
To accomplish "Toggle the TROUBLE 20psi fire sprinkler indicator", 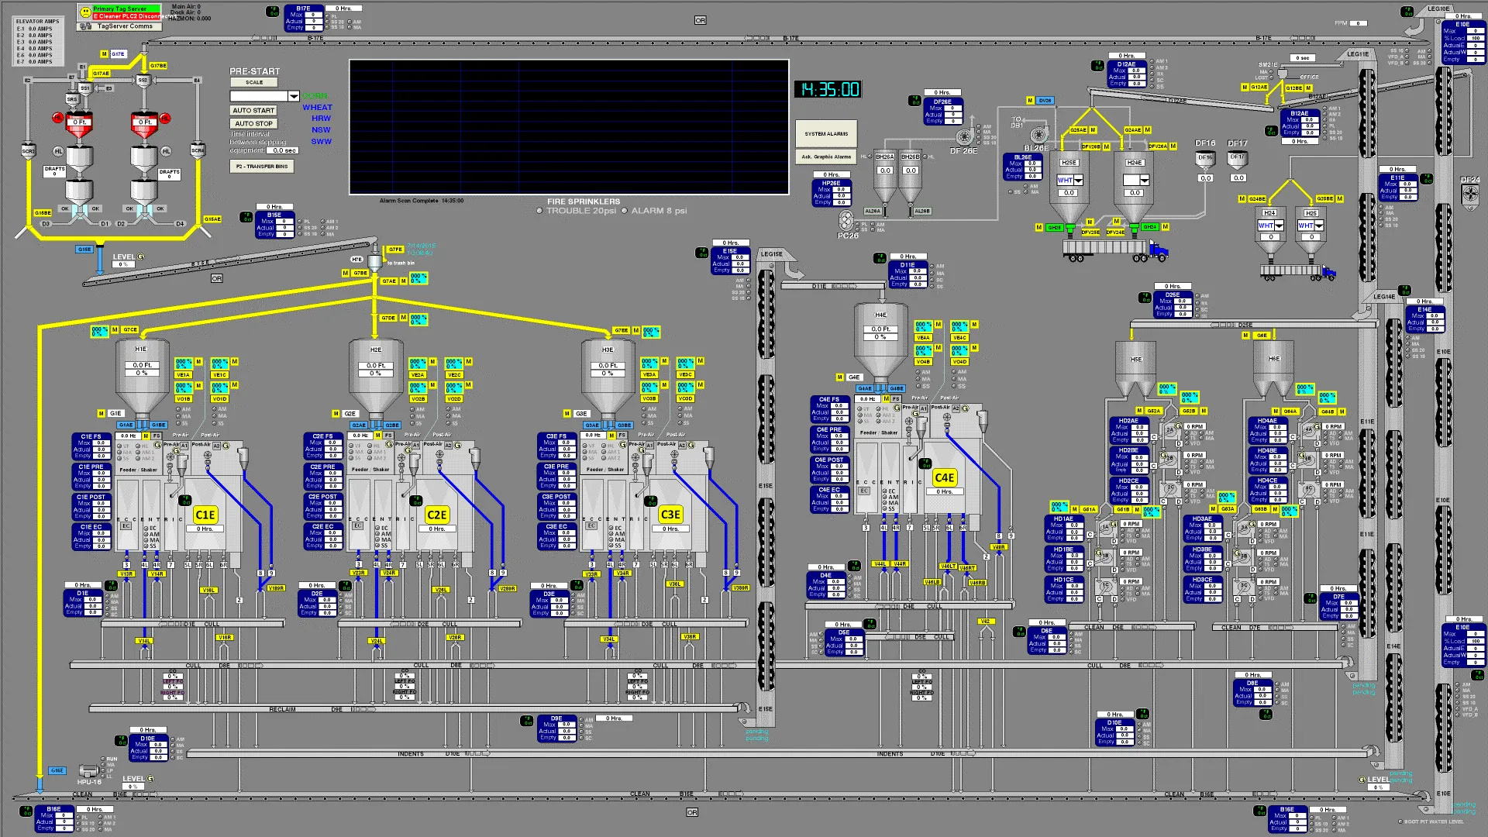I will [538, 210].
